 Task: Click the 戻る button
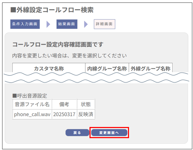tap(77, 133)
